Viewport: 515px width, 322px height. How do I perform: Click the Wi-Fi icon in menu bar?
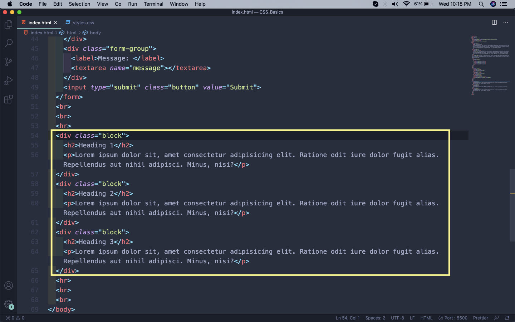[406, 4]
